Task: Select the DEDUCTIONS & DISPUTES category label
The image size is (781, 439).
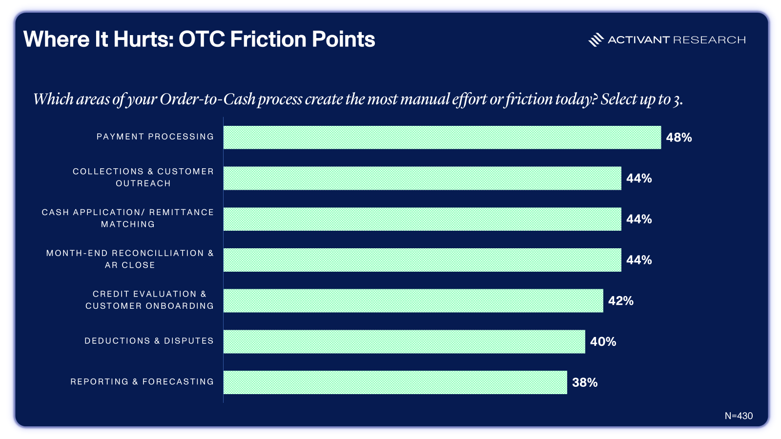Action: point(149,340)
